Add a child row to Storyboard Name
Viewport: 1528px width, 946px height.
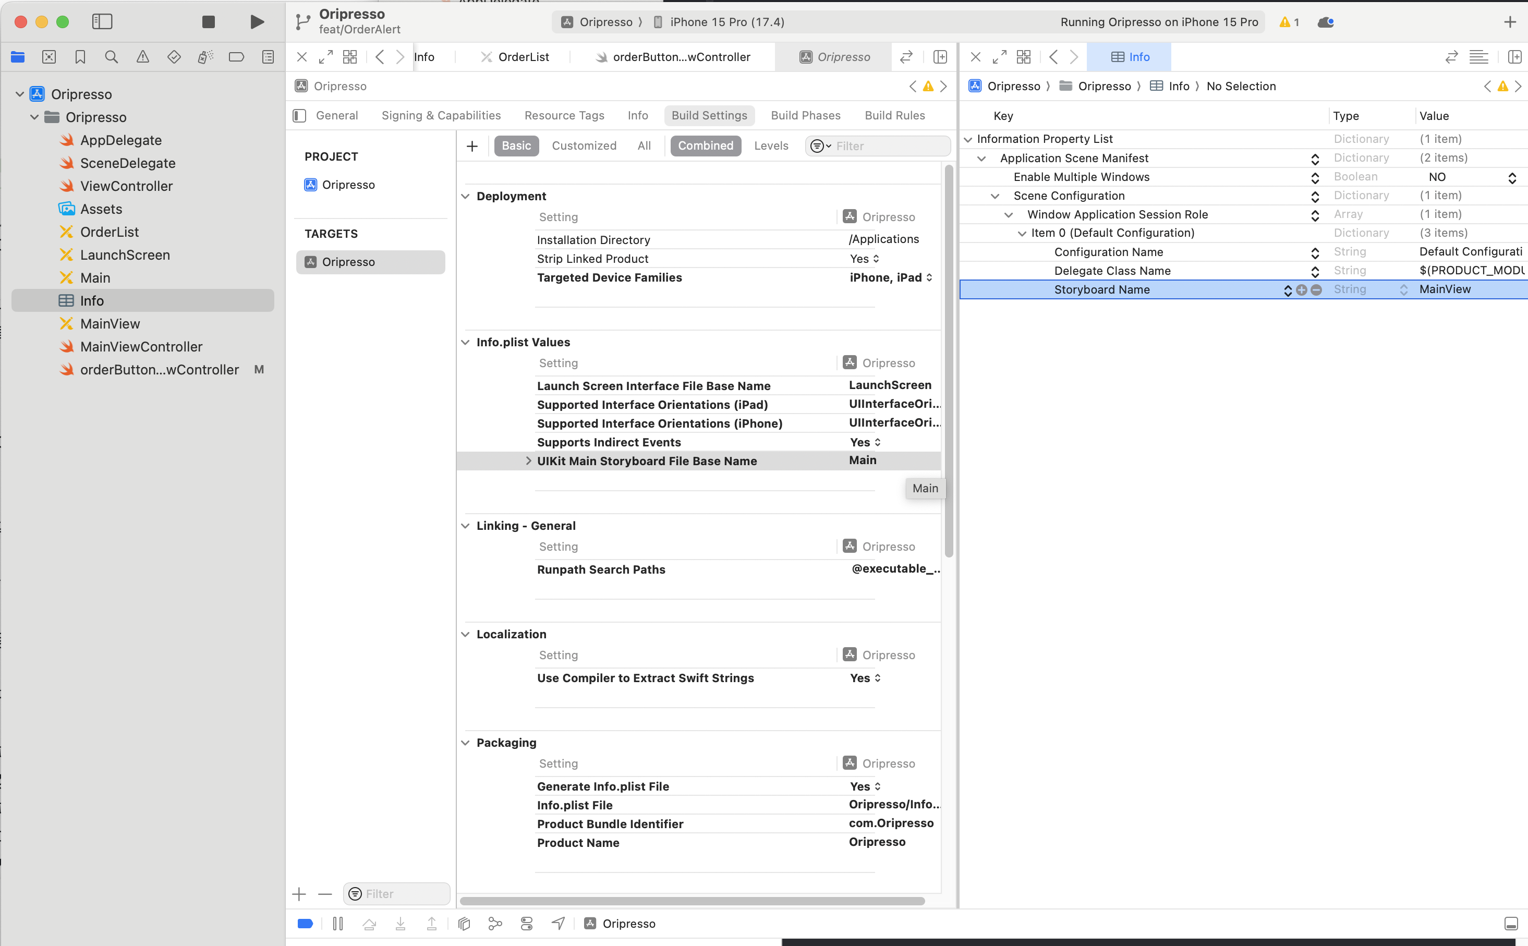1302,289
